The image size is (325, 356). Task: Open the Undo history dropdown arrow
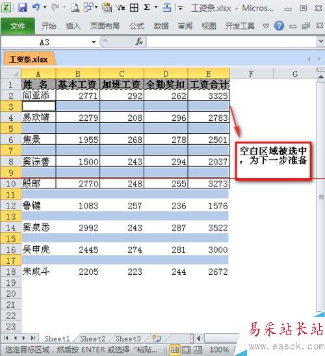[45, 8]
